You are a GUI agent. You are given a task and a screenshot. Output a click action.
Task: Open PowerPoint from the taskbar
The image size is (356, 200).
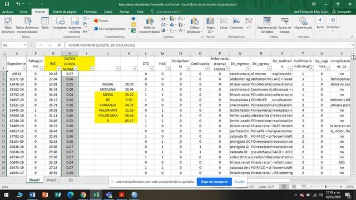(45, 195)
